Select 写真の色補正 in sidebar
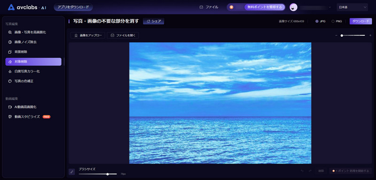Screen dimensions: 376x180 33,81
